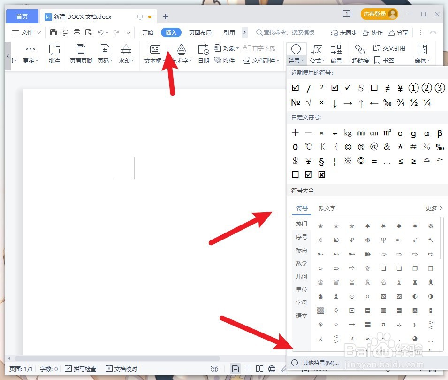Click the Print Preview icon
This screenshot has height=380, width=448.
pos(89,32)
